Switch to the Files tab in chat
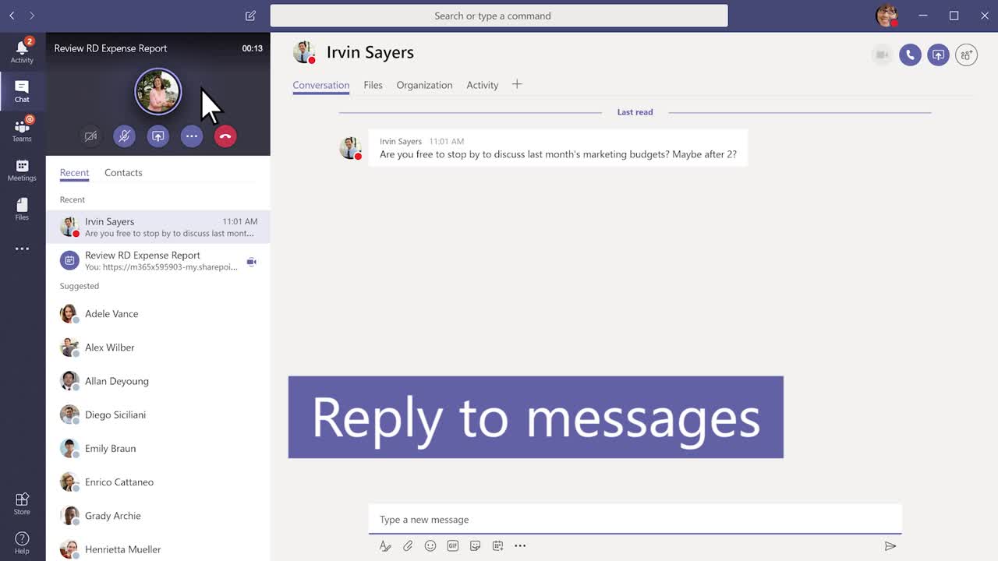This screenshot has height=561, width=998. (373, 85)
